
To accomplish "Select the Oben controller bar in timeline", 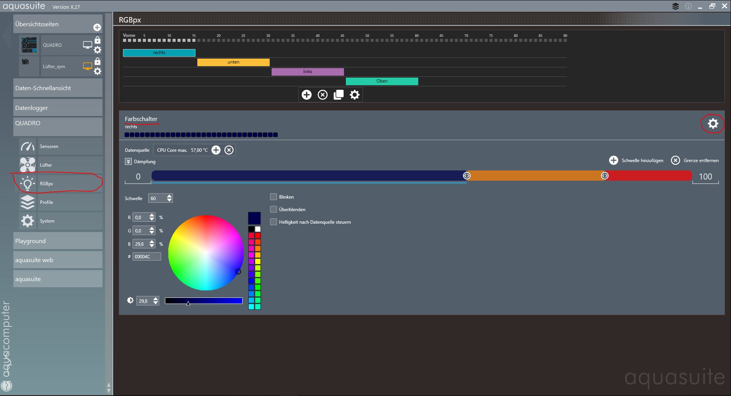I will [x=382, y=81].
